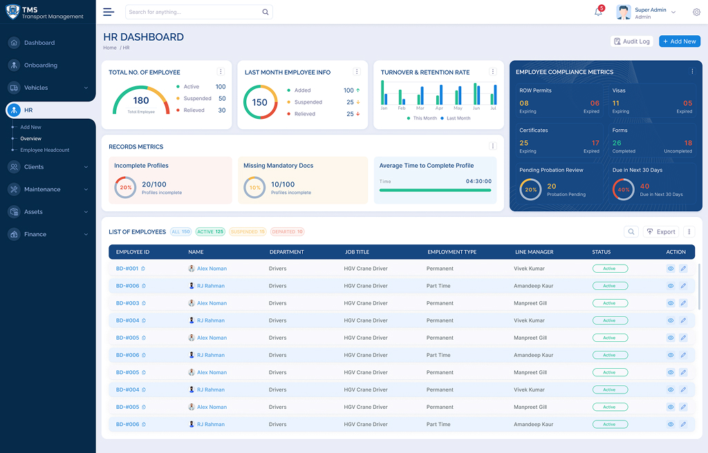The height and width of the screenshot is (453, 708).
Task: Toggle the hamburger sidebar menu icon
Action: [x=109, y=12]
